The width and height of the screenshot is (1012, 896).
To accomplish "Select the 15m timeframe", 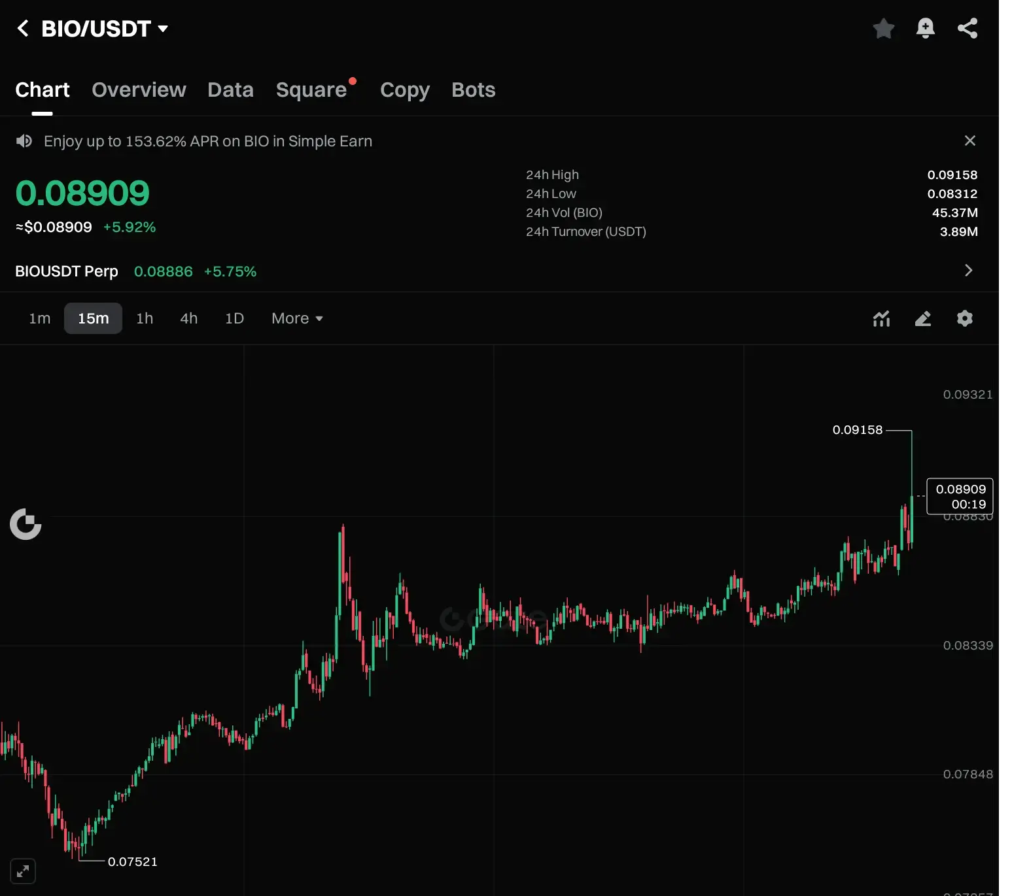I will point(94,318).
